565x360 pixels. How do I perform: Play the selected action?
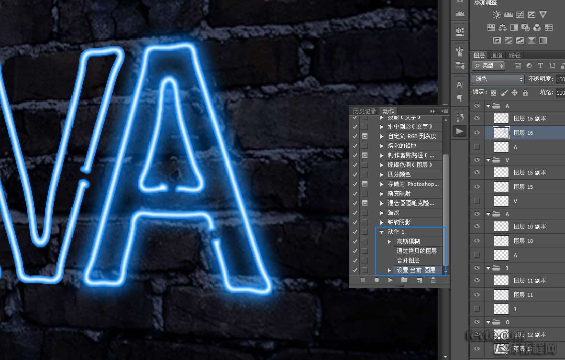390,280
